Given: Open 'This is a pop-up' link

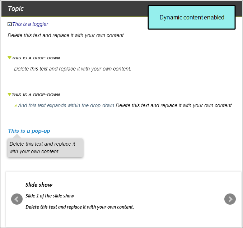Looking at the screenshot, I should click(29, 131).
